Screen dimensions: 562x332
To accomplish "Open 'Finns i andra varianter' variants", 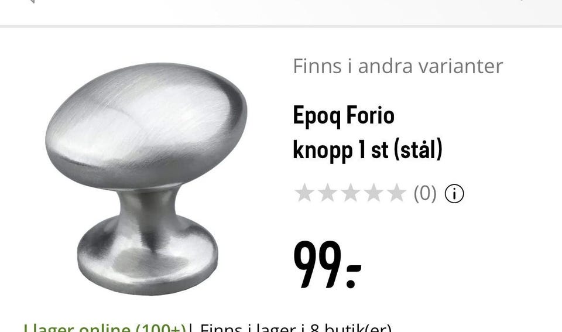I will (x=398, y=66).
